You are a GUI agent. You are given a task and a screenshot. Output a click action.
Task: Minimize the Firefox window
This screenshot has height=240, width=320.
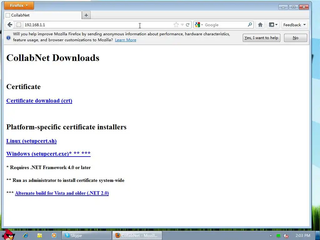click(283, 7)
